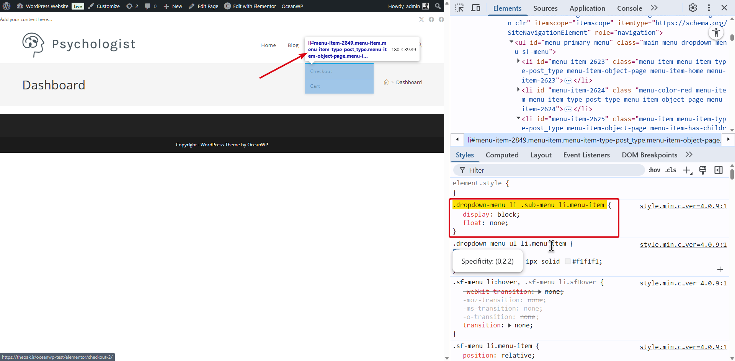Screen dimensions: 735x361
Task: Click the OceanWP footer copyright text
Action: point(222,145)
